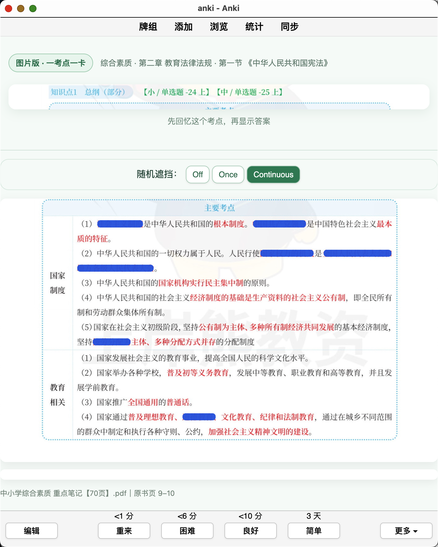Click the 随机遮挡 label
Screen dimensions: 438x547
pyautogui.click(x=157, y=175)
